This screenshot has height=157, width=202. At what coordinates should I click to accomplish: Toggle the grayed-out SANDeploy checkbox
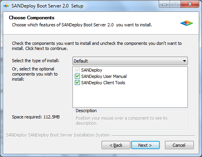[x=77, y=70]
